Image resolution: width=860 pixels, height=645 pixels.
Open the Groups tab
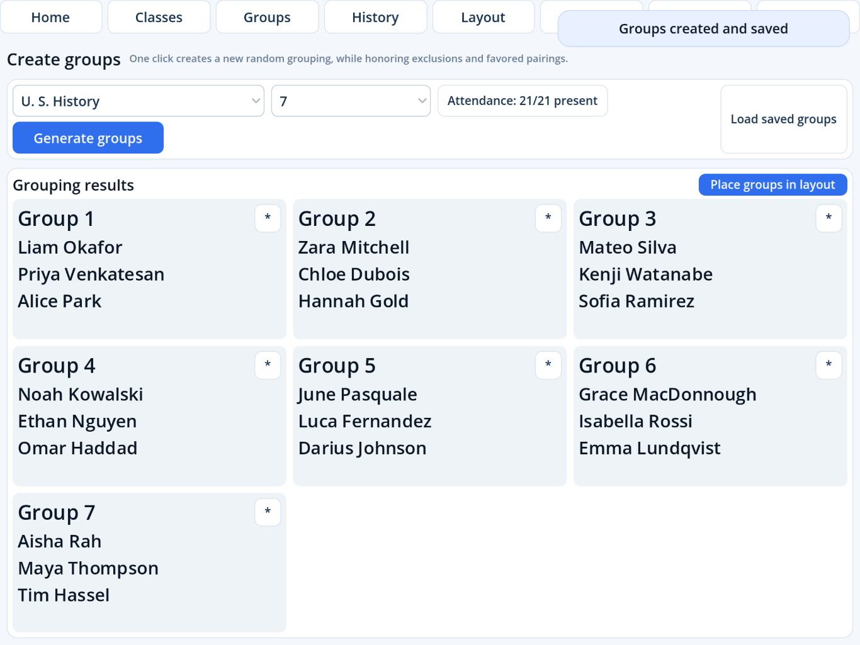(x=267, y=17)
